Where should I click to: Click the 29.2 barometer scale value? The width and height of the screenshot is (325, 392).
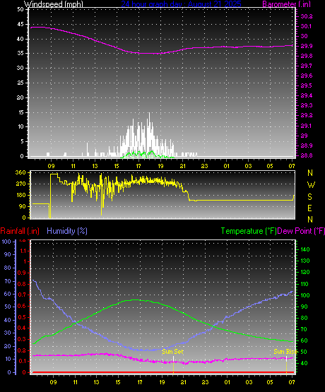click(x=307, y=116)
